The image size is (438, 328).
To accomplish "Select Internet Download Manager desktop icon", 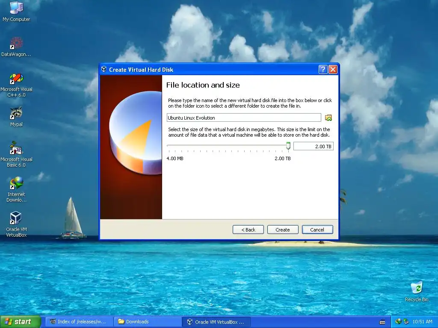I will tap(16, 189).
